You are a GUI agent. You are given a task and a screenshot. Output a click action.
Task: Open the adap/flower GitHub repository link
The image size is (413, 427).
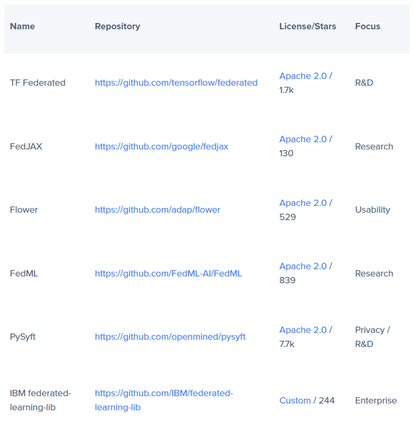(158, 210)
